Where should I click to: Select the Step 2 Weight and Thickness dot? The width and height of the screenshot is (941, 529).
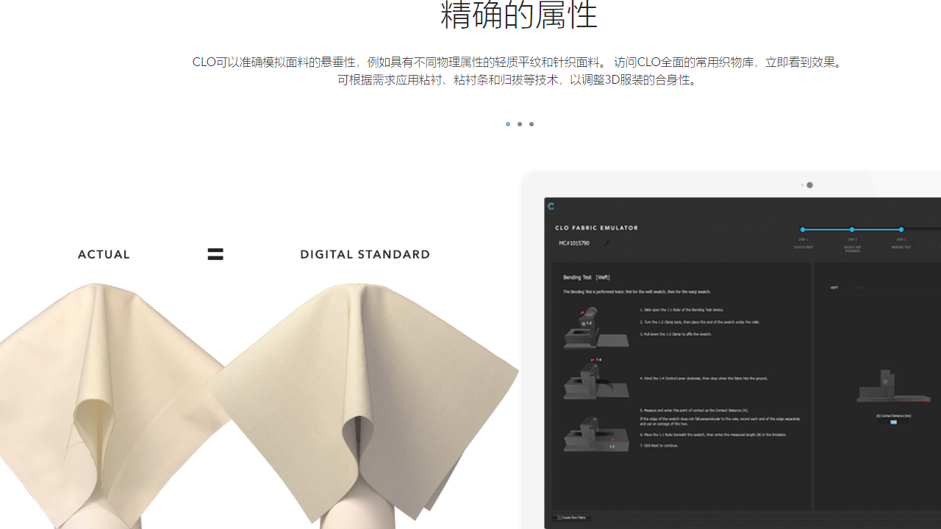[x=852, y=229]
